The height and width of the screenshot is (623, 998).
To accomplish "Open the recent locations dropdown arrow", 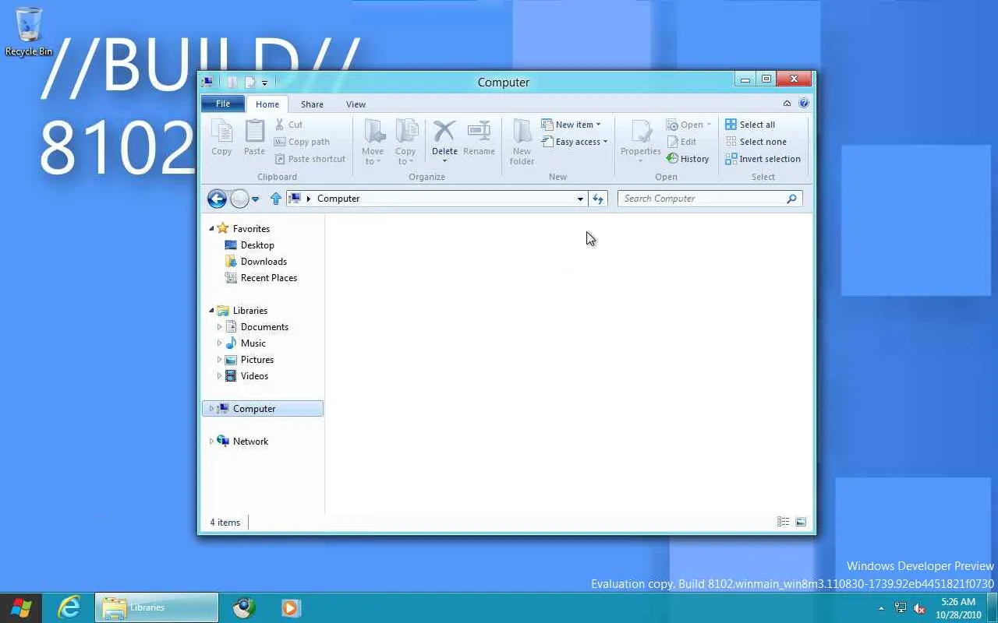I will [255, 199].
